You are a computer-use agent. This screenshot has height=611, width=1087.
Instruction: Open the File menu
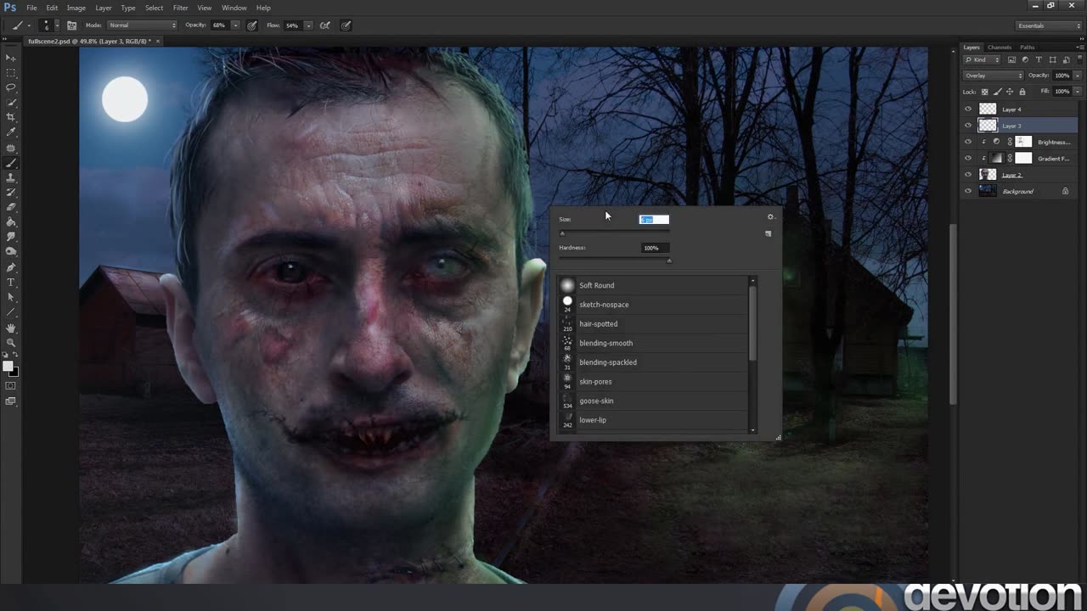(x=31, y=8)
